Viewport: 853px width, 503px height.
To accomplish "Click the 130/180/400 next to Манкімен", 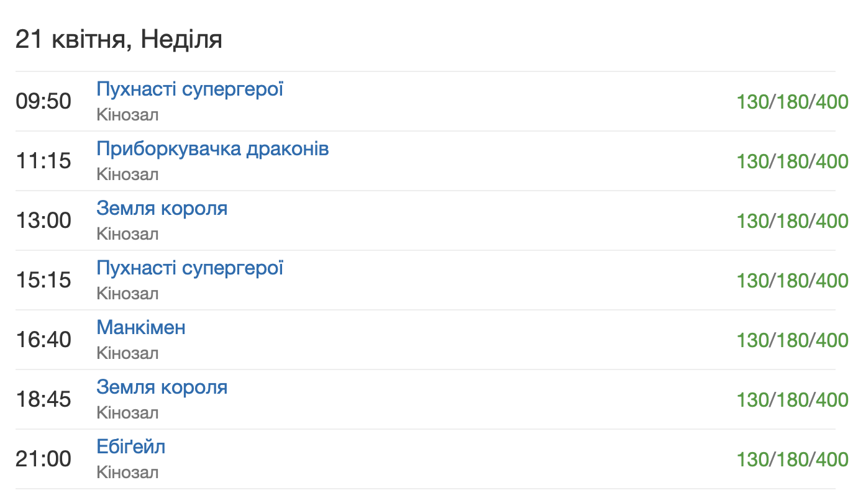I will 792,340.
